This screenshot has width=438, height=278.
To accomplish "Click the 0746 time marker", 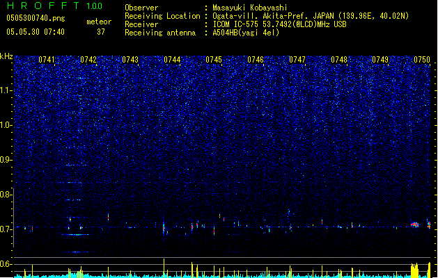I will click(x=256, y=60).
